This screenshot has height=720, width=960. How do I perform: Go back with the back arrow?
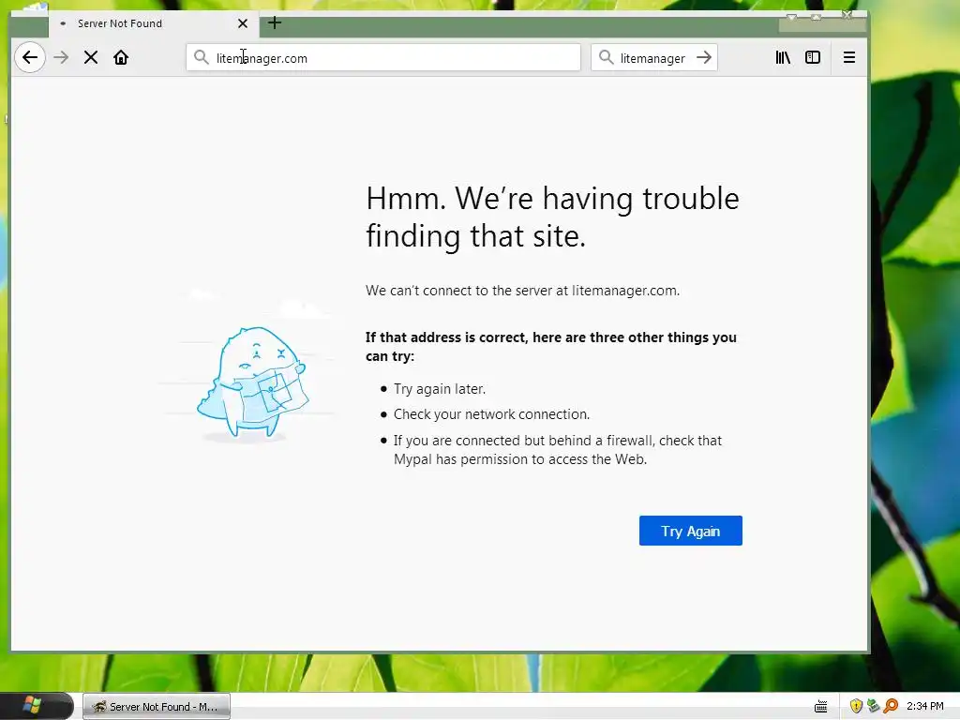point(29,57)
